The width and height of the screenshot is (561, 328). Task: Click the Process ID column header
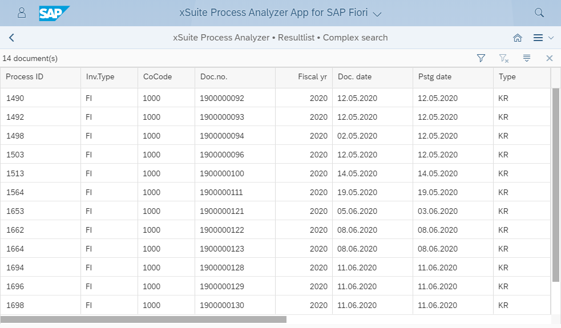(41, 77)
